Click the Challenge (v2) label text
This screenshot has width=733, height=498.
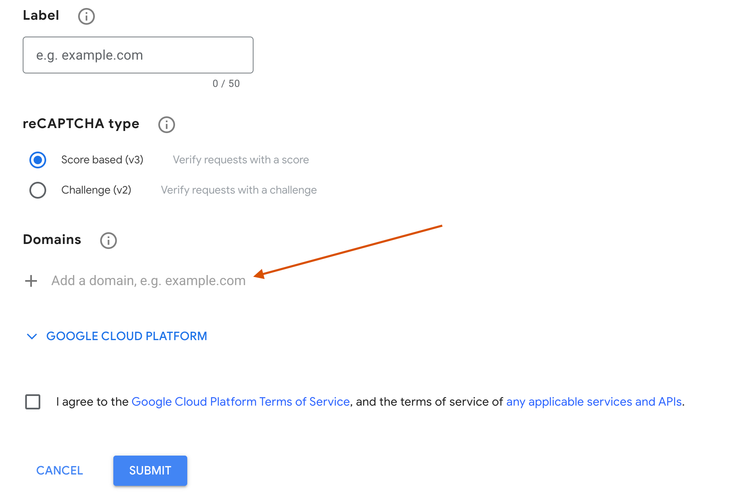click(x=97, y=190)
